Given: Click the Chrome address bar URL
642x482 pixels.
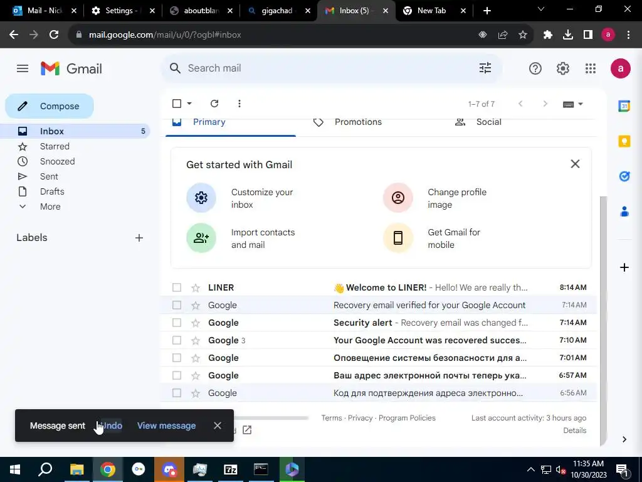Looking at the screenshot, I should [x=165, y=35].
